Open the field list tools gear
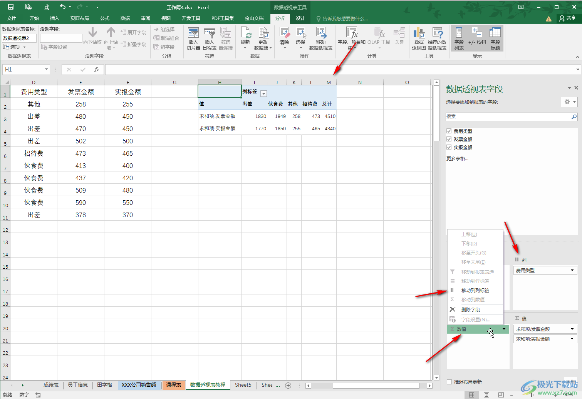This screenshot has width=582, height=399. [x=569, y=102]
